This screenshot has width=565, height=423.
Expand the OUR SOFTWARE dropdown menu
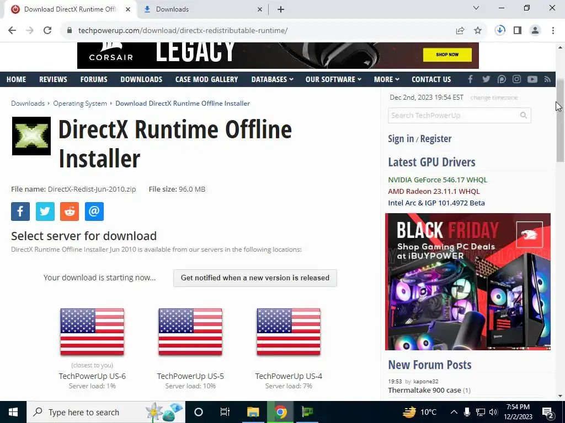tap(333, 79)
